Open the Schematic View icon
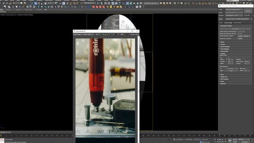The height and width of the screenshot is (143, 254). click(119, 3)
